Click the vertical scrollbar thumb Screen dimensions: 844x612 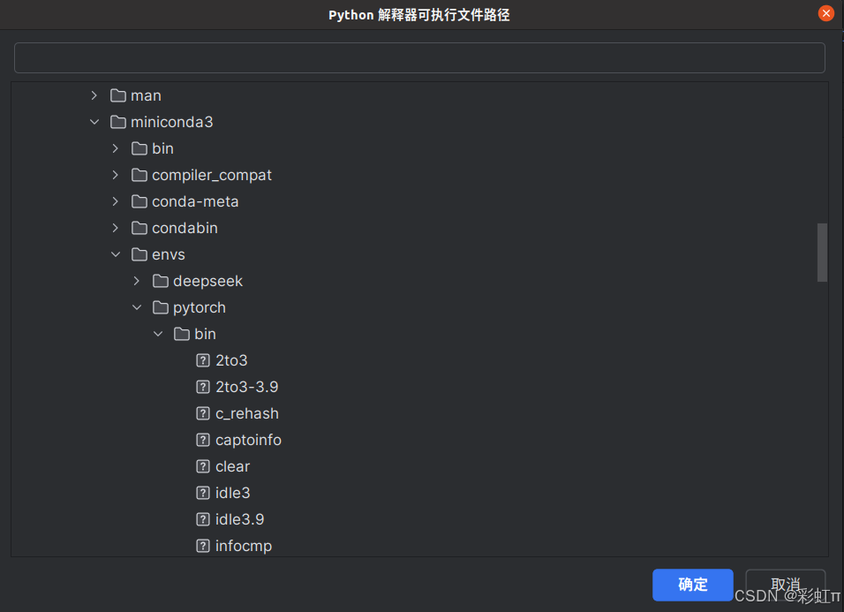coord(822,253)
